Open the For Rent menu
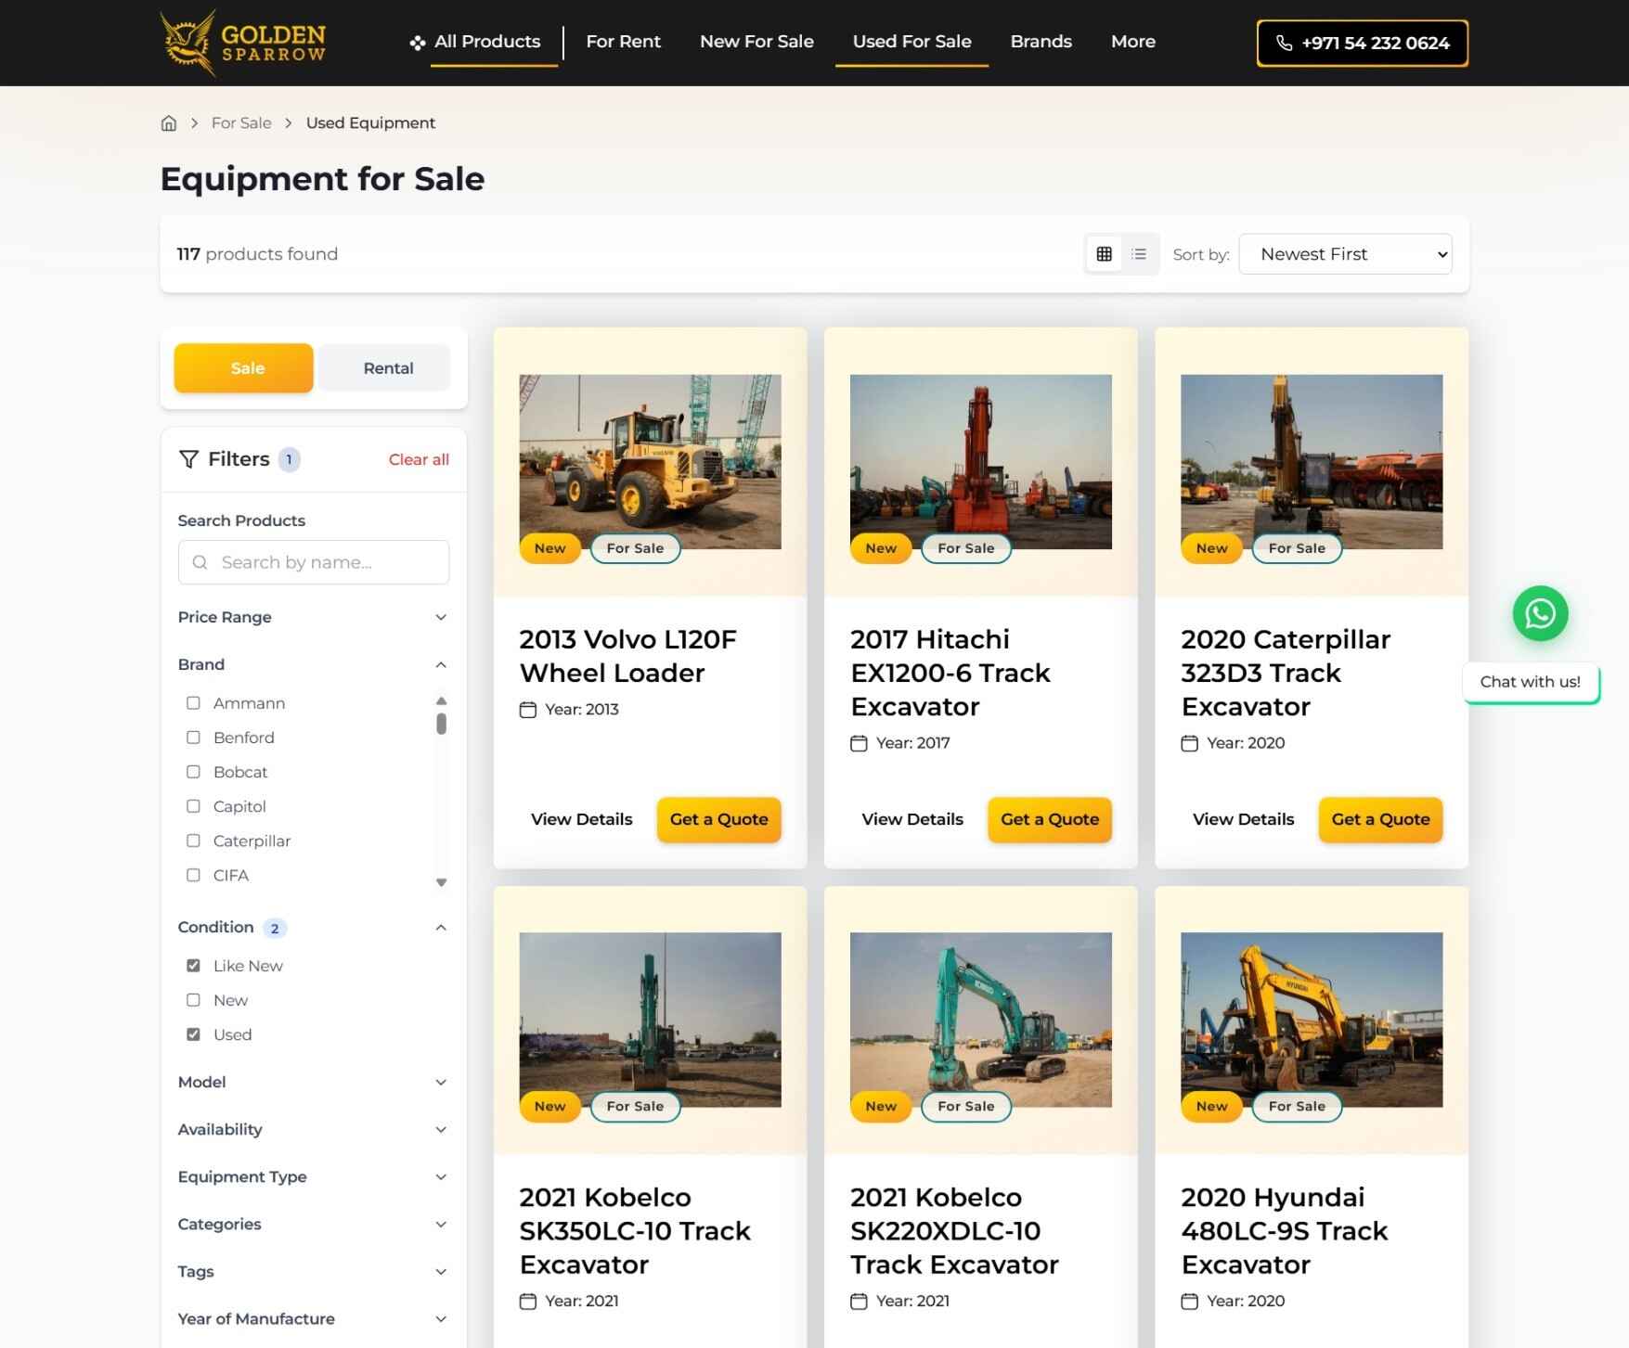 pyautogui.click(x=623, y=42)
